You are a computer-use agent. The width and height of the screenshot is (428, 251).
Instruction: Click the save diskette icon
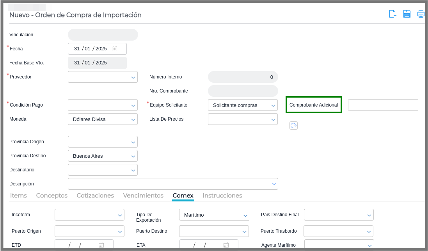407,14
